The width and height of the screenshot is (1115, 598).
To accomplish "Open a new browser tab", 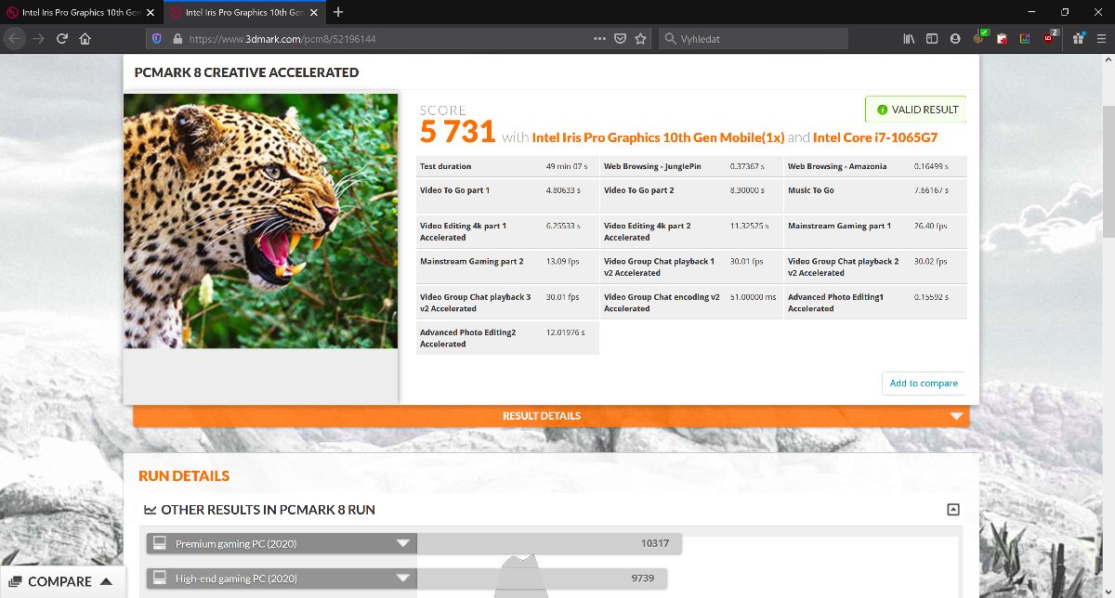I will (338, 12).
